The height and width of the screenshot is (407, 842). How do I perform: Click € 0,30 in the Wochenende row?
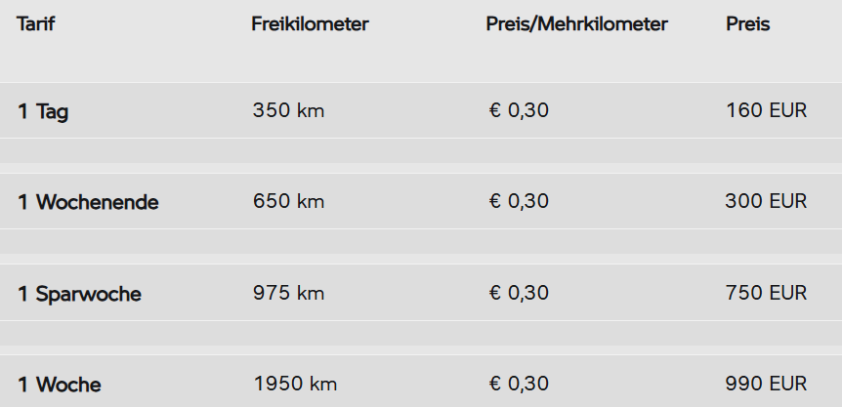519,201
